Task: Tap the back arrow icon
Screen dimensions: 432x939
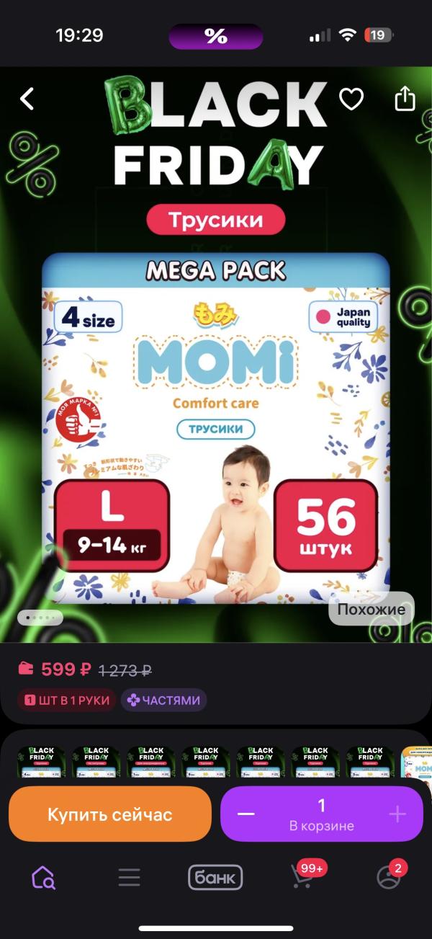Action: click(x=27, y=99)
